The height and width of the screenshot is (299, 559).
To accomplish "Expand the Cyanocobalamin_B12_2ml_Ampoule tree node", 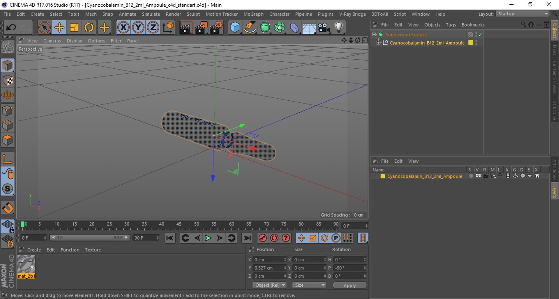I will (378, 43).
